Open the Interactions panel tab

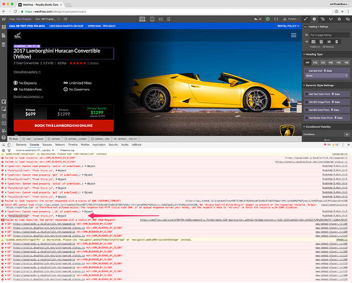click(x=331, y=19)
